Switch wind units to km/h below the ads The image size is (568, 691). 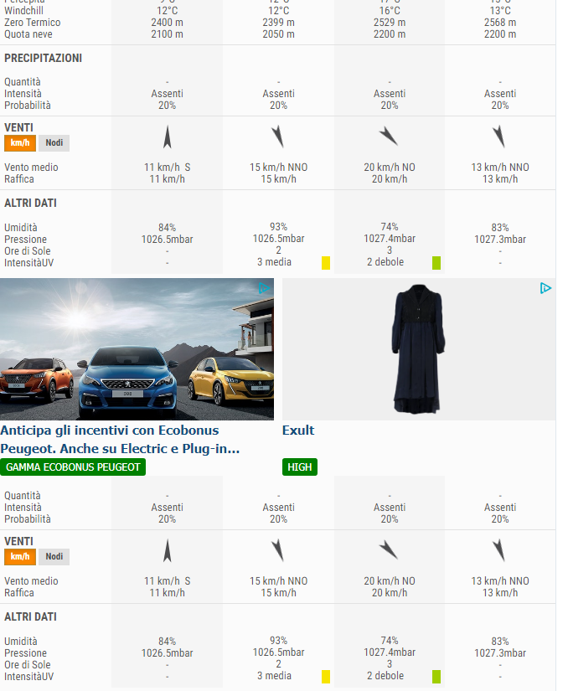coord(20,557)
